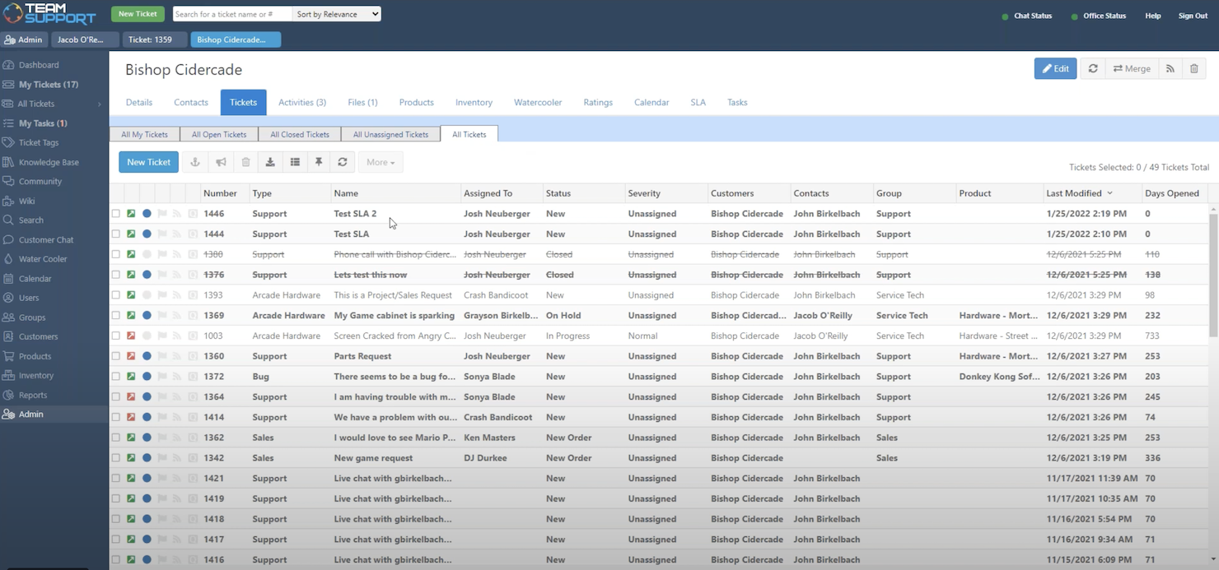Pin the ticket grid using the pin icon

pos(320,162)
